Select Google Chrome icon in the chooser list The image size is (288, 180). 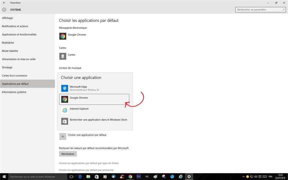click(x=65, y=99)
